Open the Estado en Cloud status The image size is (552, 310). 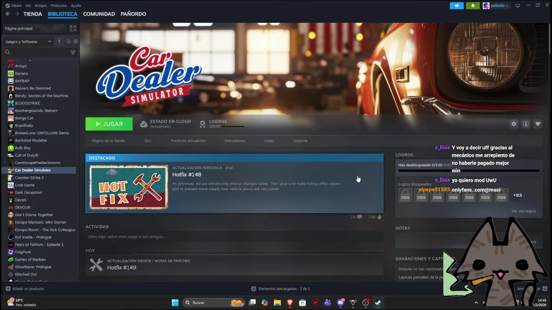click(x=166, y=124)
